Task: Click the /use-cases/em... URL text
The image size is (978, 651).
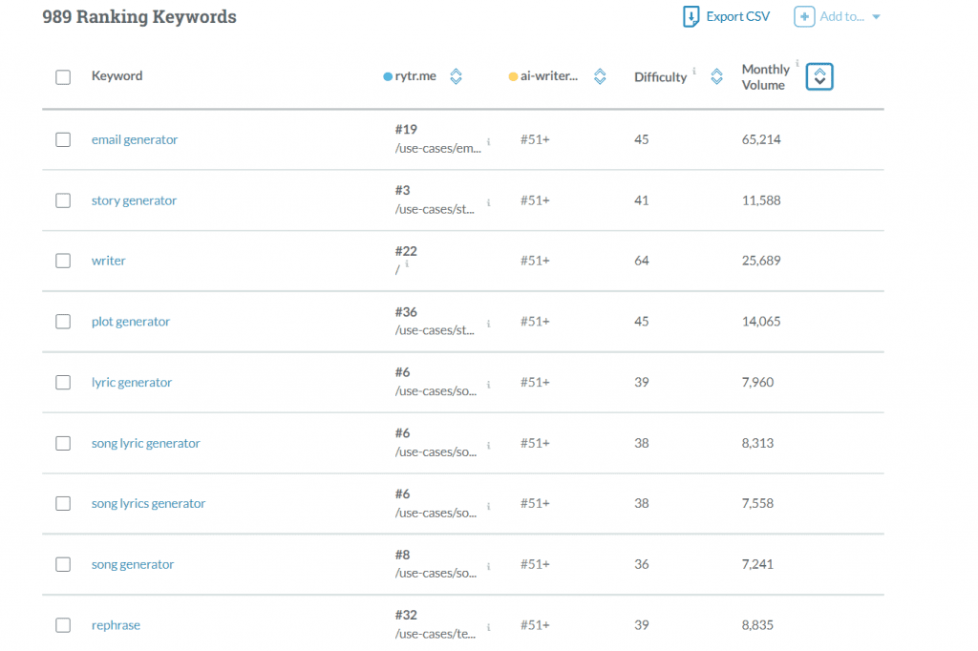Action: [x=437, y=149]
